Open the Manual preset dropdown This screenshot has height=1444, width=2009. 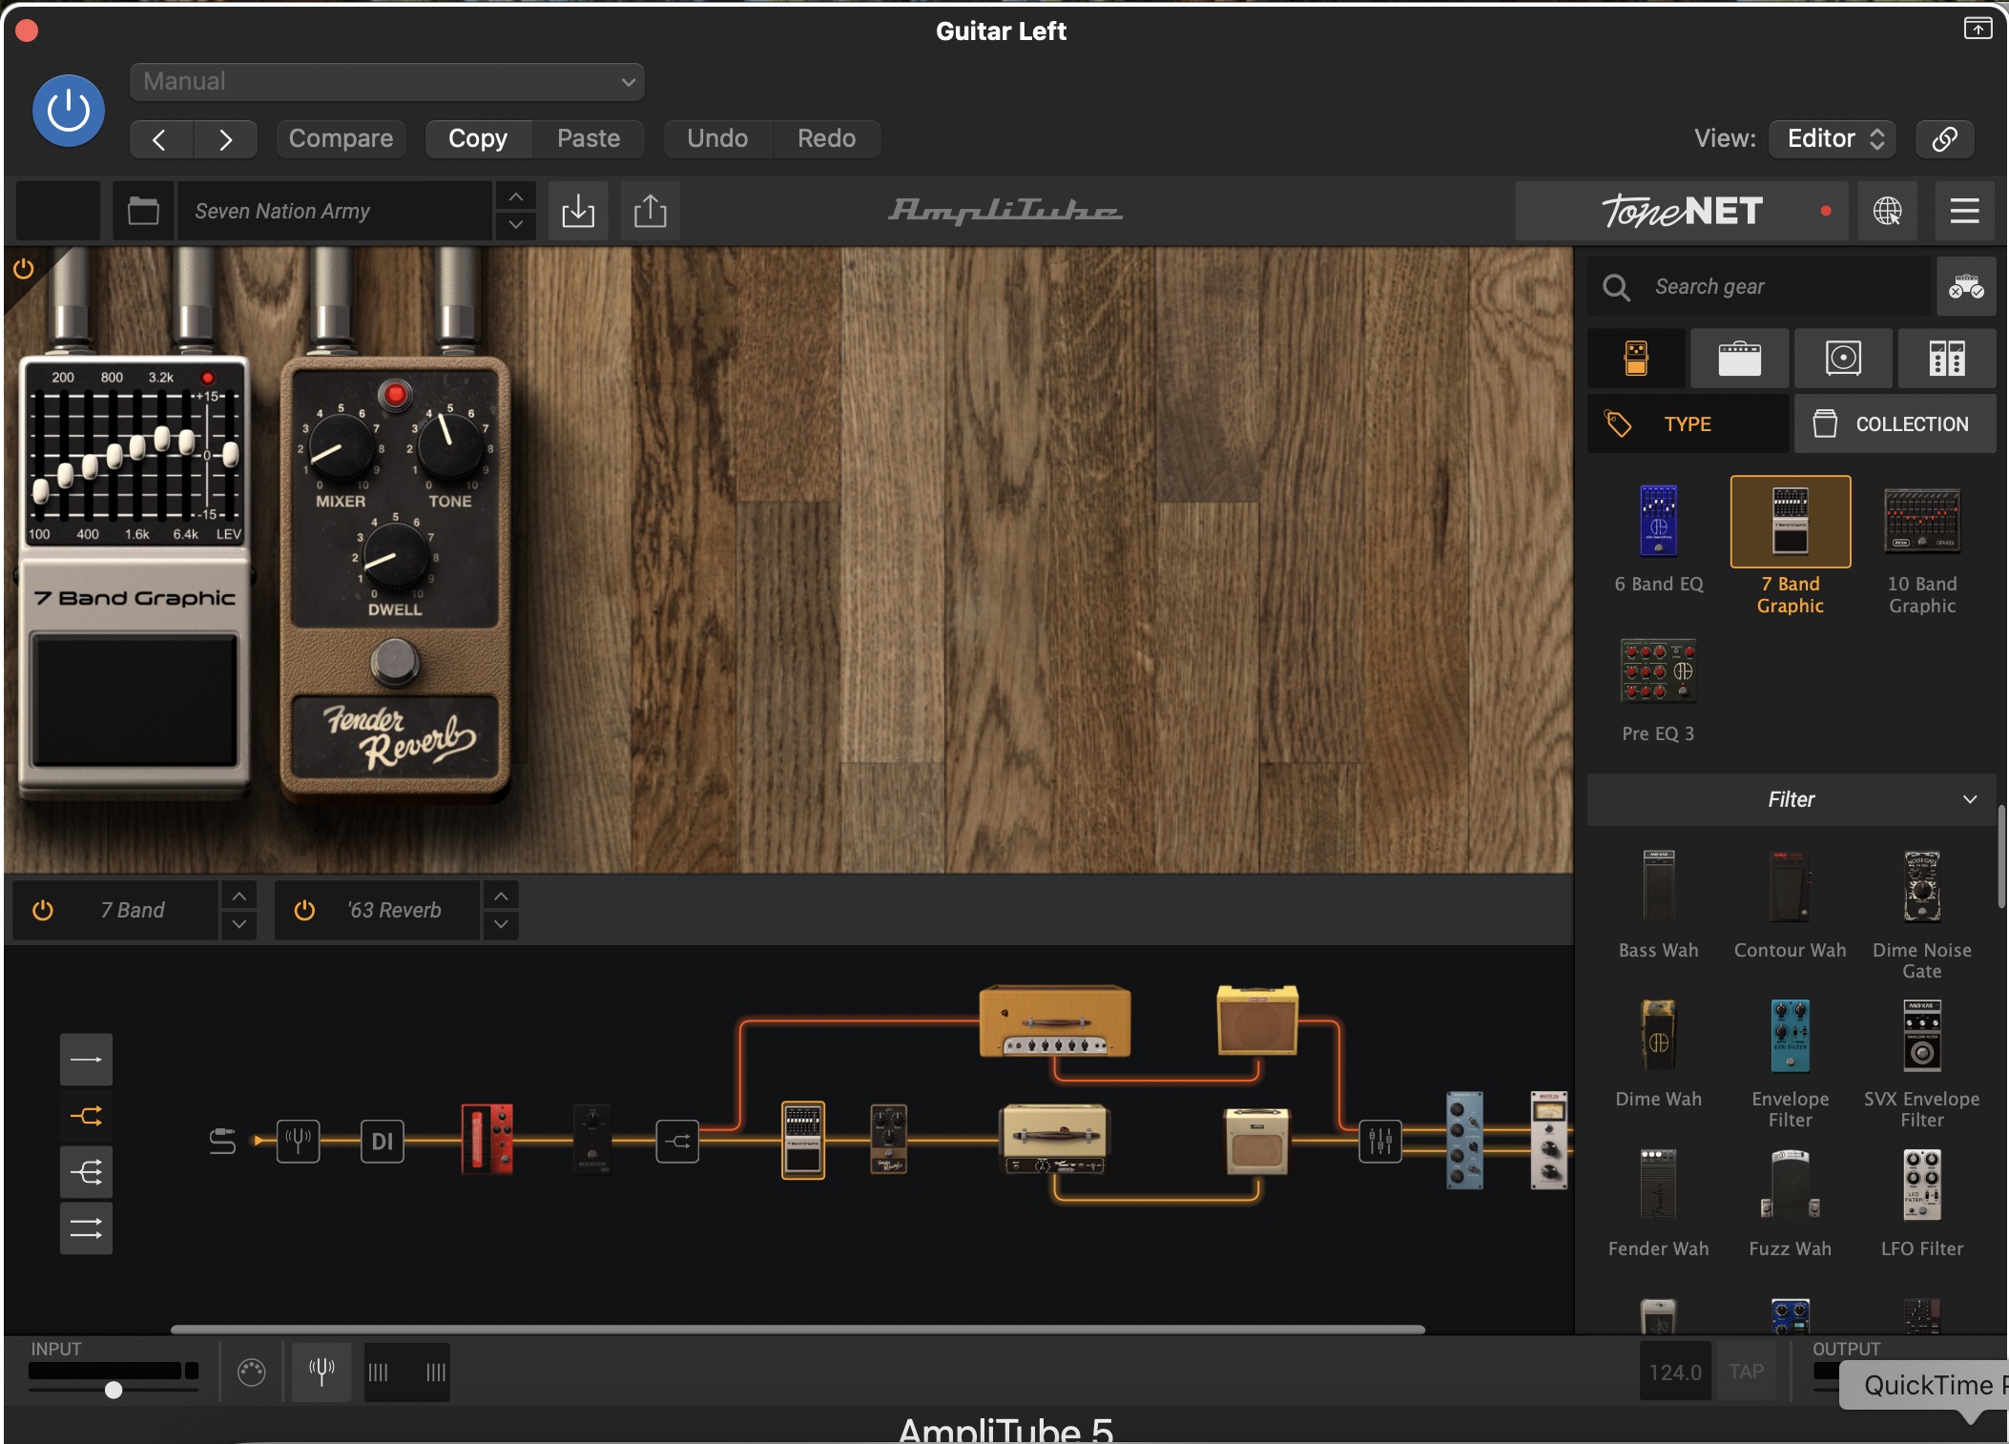(x=386, y=81)
